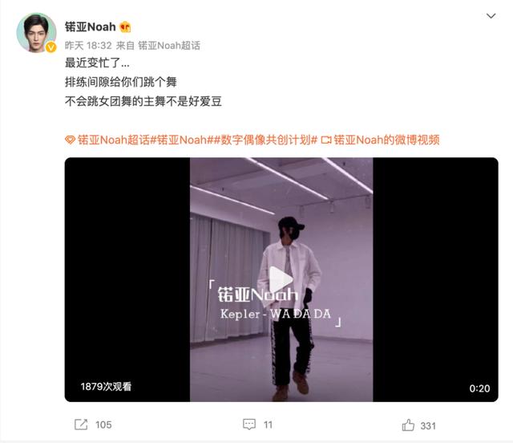Click the video camera icon before 微博视频
Screen dimensions: 513x443
click(x=326, y=140)
